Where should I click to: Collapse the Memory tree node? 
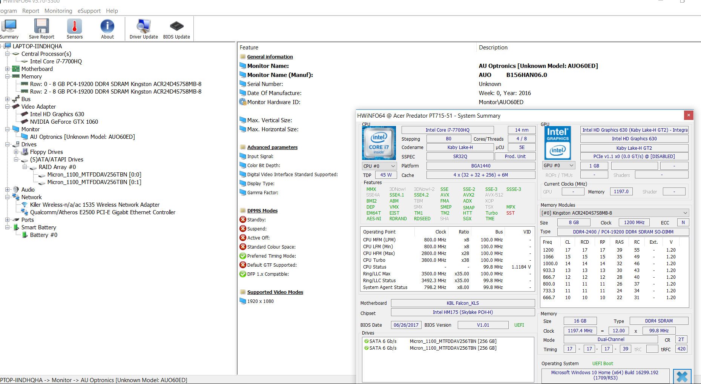click(7, 76)
